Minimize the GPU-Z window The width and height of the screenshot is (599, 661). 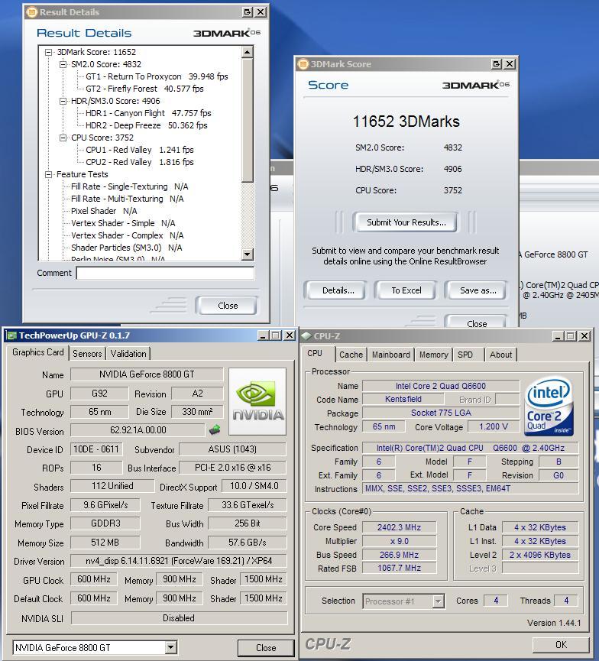point(264,335)
